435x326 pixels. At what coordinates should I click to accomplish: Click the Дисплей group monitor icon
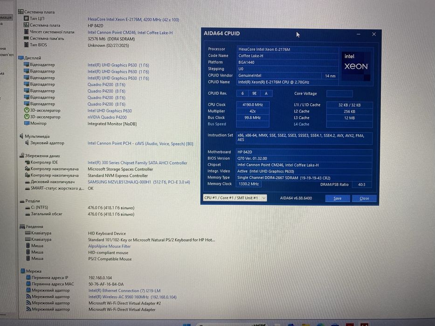point(21,58)
